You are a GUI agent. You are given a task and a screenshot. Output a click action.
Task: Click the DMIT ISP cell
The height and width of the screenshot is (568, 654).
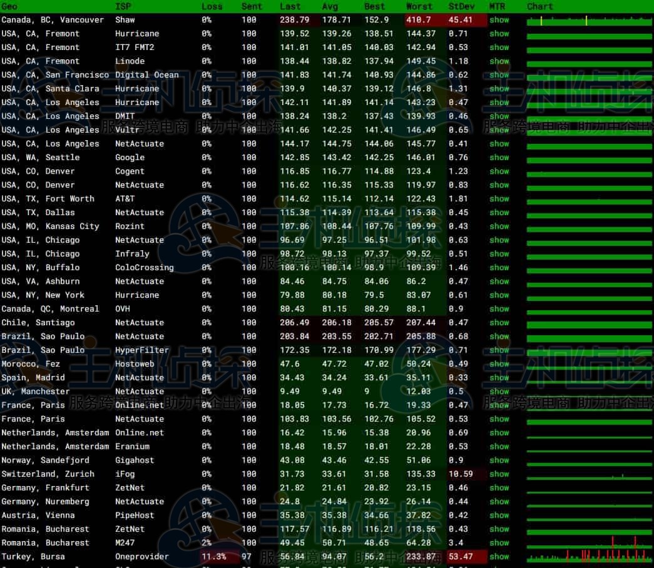[125, 116]
